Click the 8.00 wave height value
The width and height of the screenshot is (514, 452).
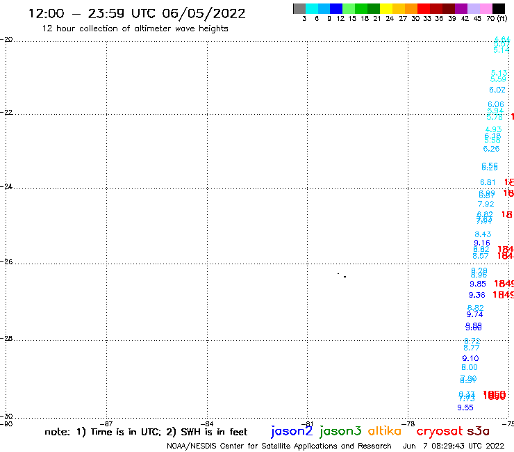coord(470,367)
